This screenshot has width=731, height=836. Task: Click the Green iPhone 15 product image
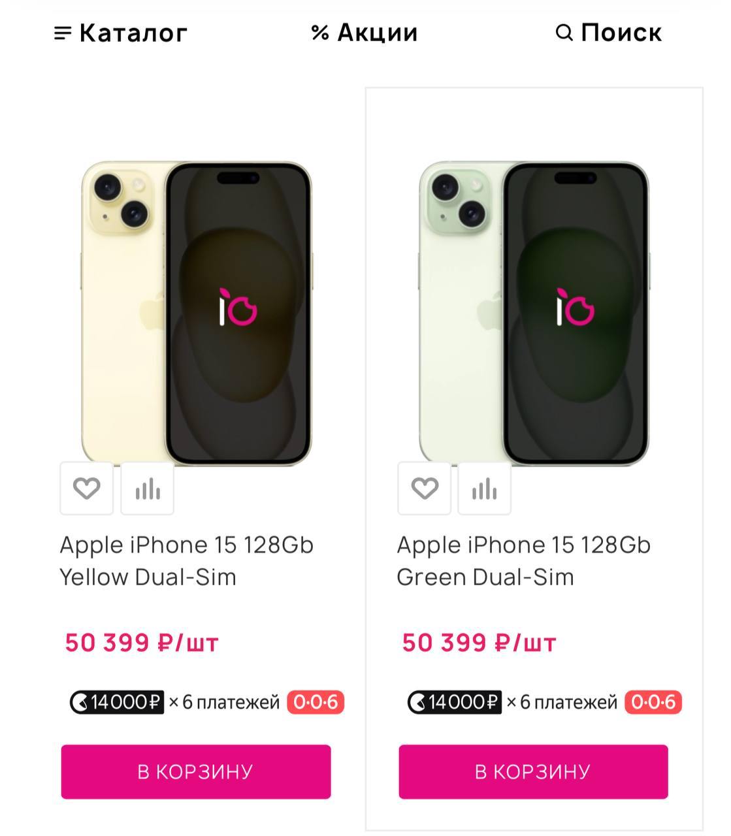click(x=534, y=313)
